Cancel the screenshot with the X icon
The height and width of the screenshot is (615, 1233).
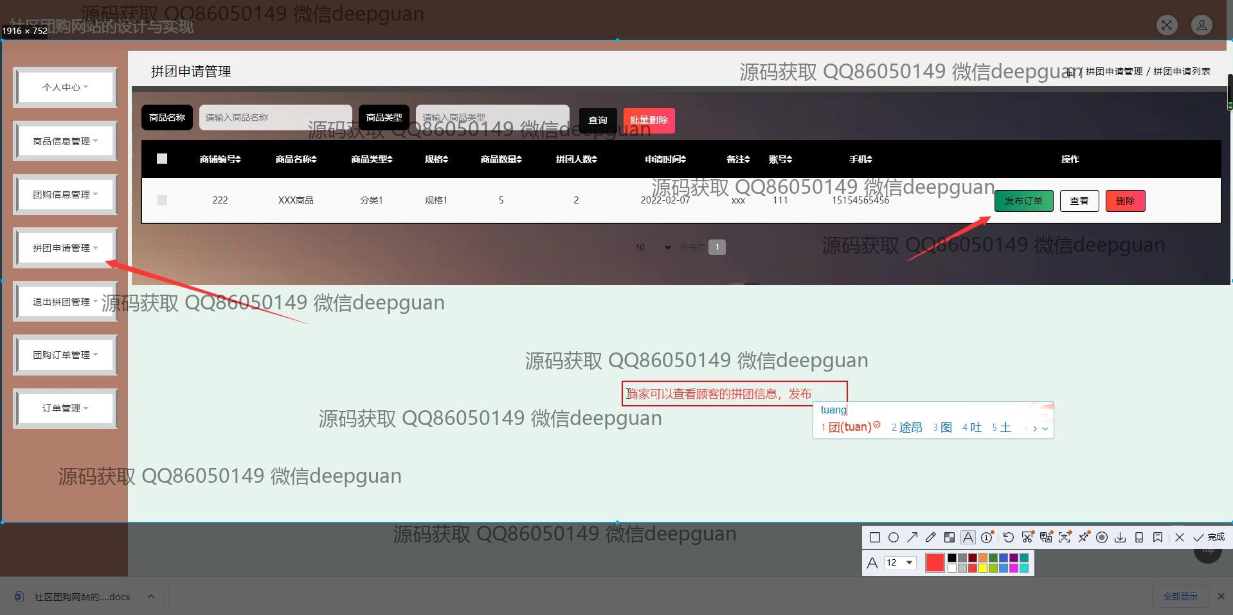click(x=1180, y=537)
